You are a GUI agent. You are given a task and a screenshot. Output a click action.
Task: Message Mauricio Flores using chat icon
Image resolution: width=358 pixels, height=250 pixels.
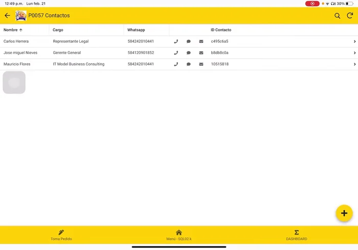pos(189,64)
